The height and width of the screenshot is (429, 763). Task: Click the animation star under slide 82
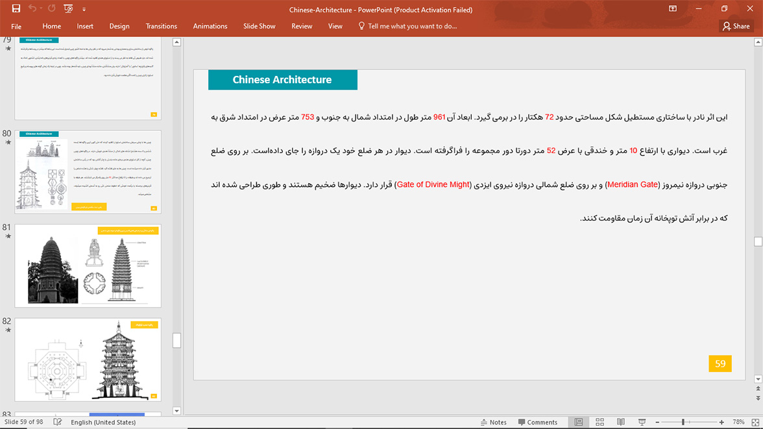pyautogui.click(x=8, y=330)
